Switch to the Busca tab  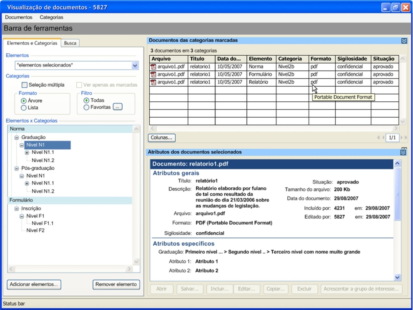coord(70,43)
